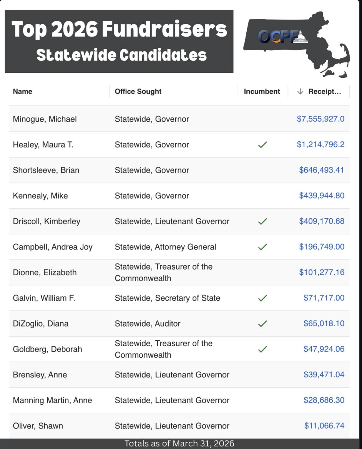Viewport: 362px width, 449px height.
Task: Click incumbent checkmark for Kimberley Driscoll
Action: (x=262, y=221)
